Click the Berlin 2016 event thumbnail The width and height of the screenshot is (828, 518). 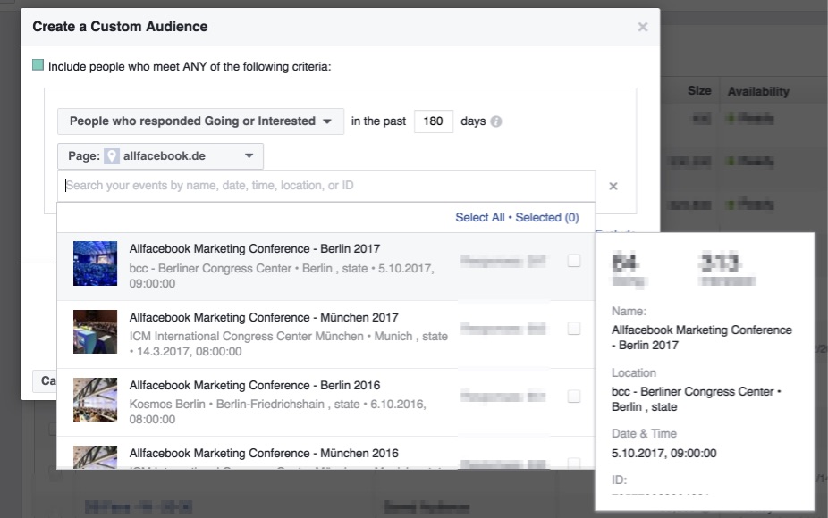pyautogui.click(x=95, y=399)
